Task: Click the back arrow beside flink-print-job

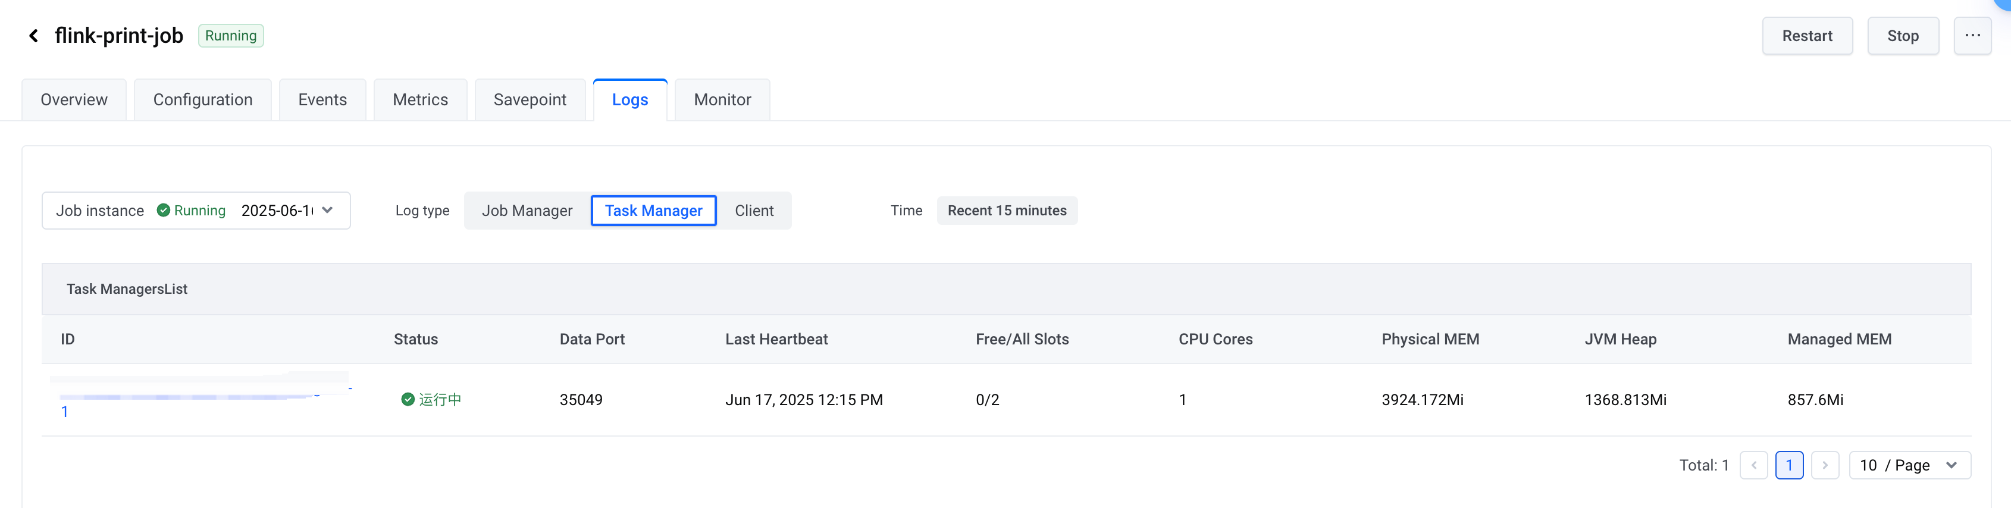Action: [x=33, y=36]
